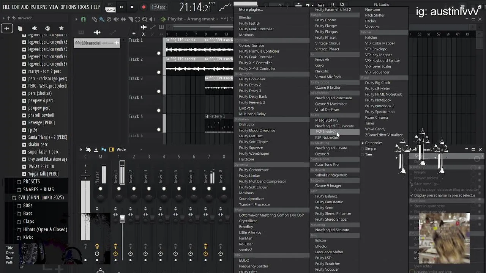Select the 139 asocial clip in the picker
486x273 pixels.
tap(97, 43)
